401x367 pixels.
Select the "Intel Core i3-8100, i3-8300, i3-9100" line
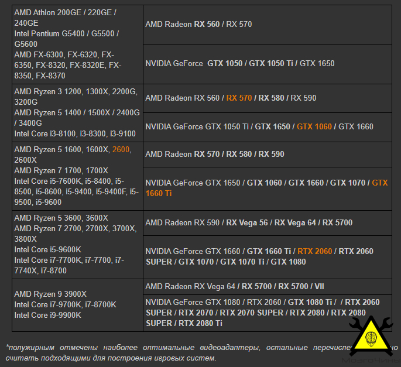[75, 134]
